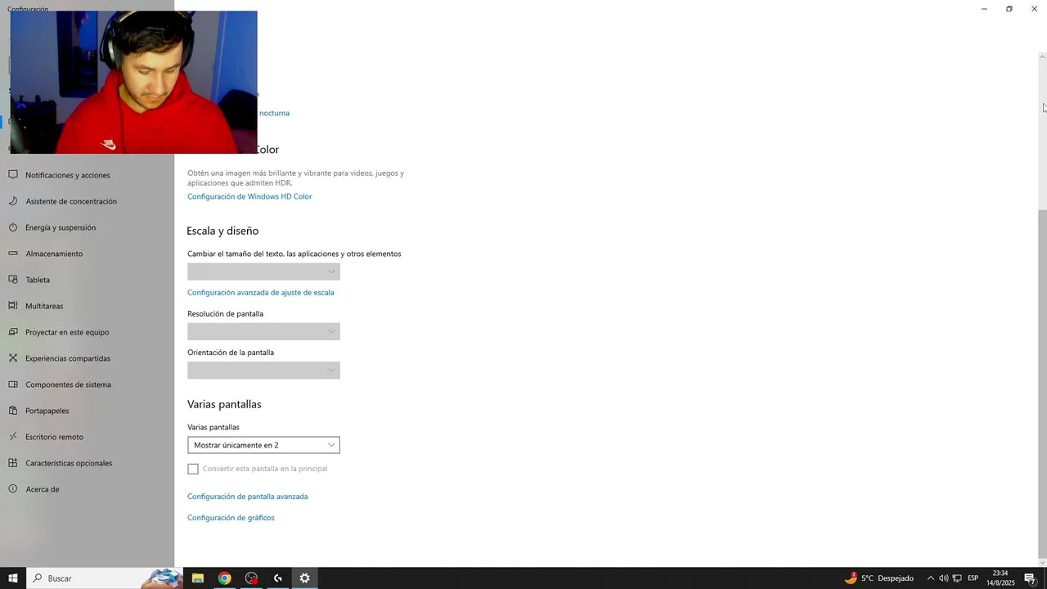1047x589 pixels.
Task: Open Google Chrome from the taskbar
Action: coord(224,578)
